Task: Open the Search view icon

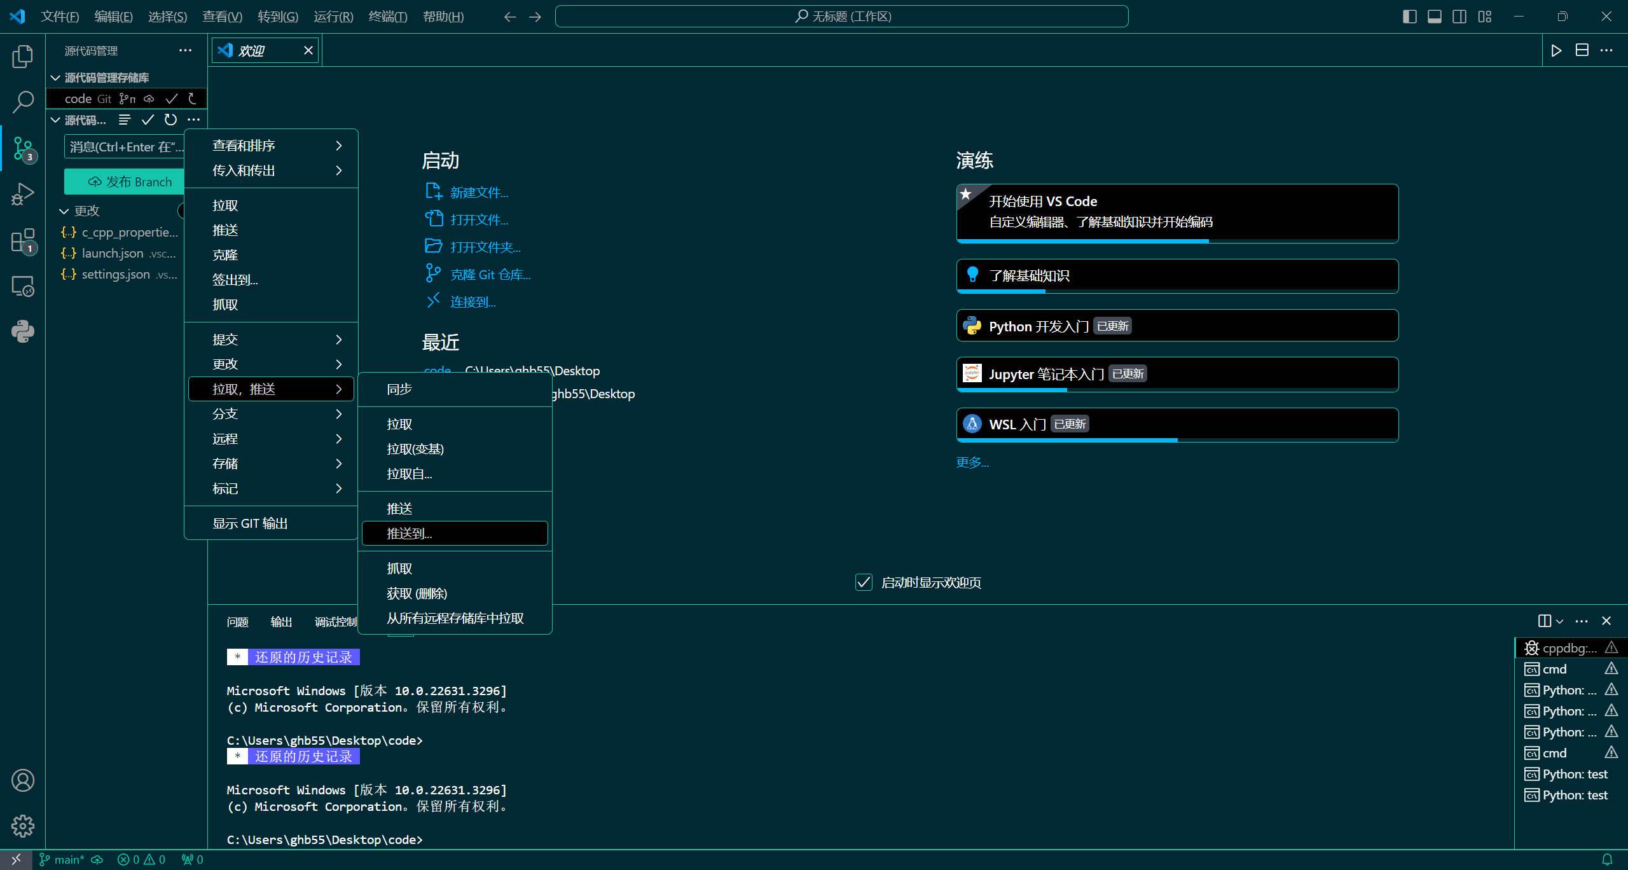Action: click(23, 102)
